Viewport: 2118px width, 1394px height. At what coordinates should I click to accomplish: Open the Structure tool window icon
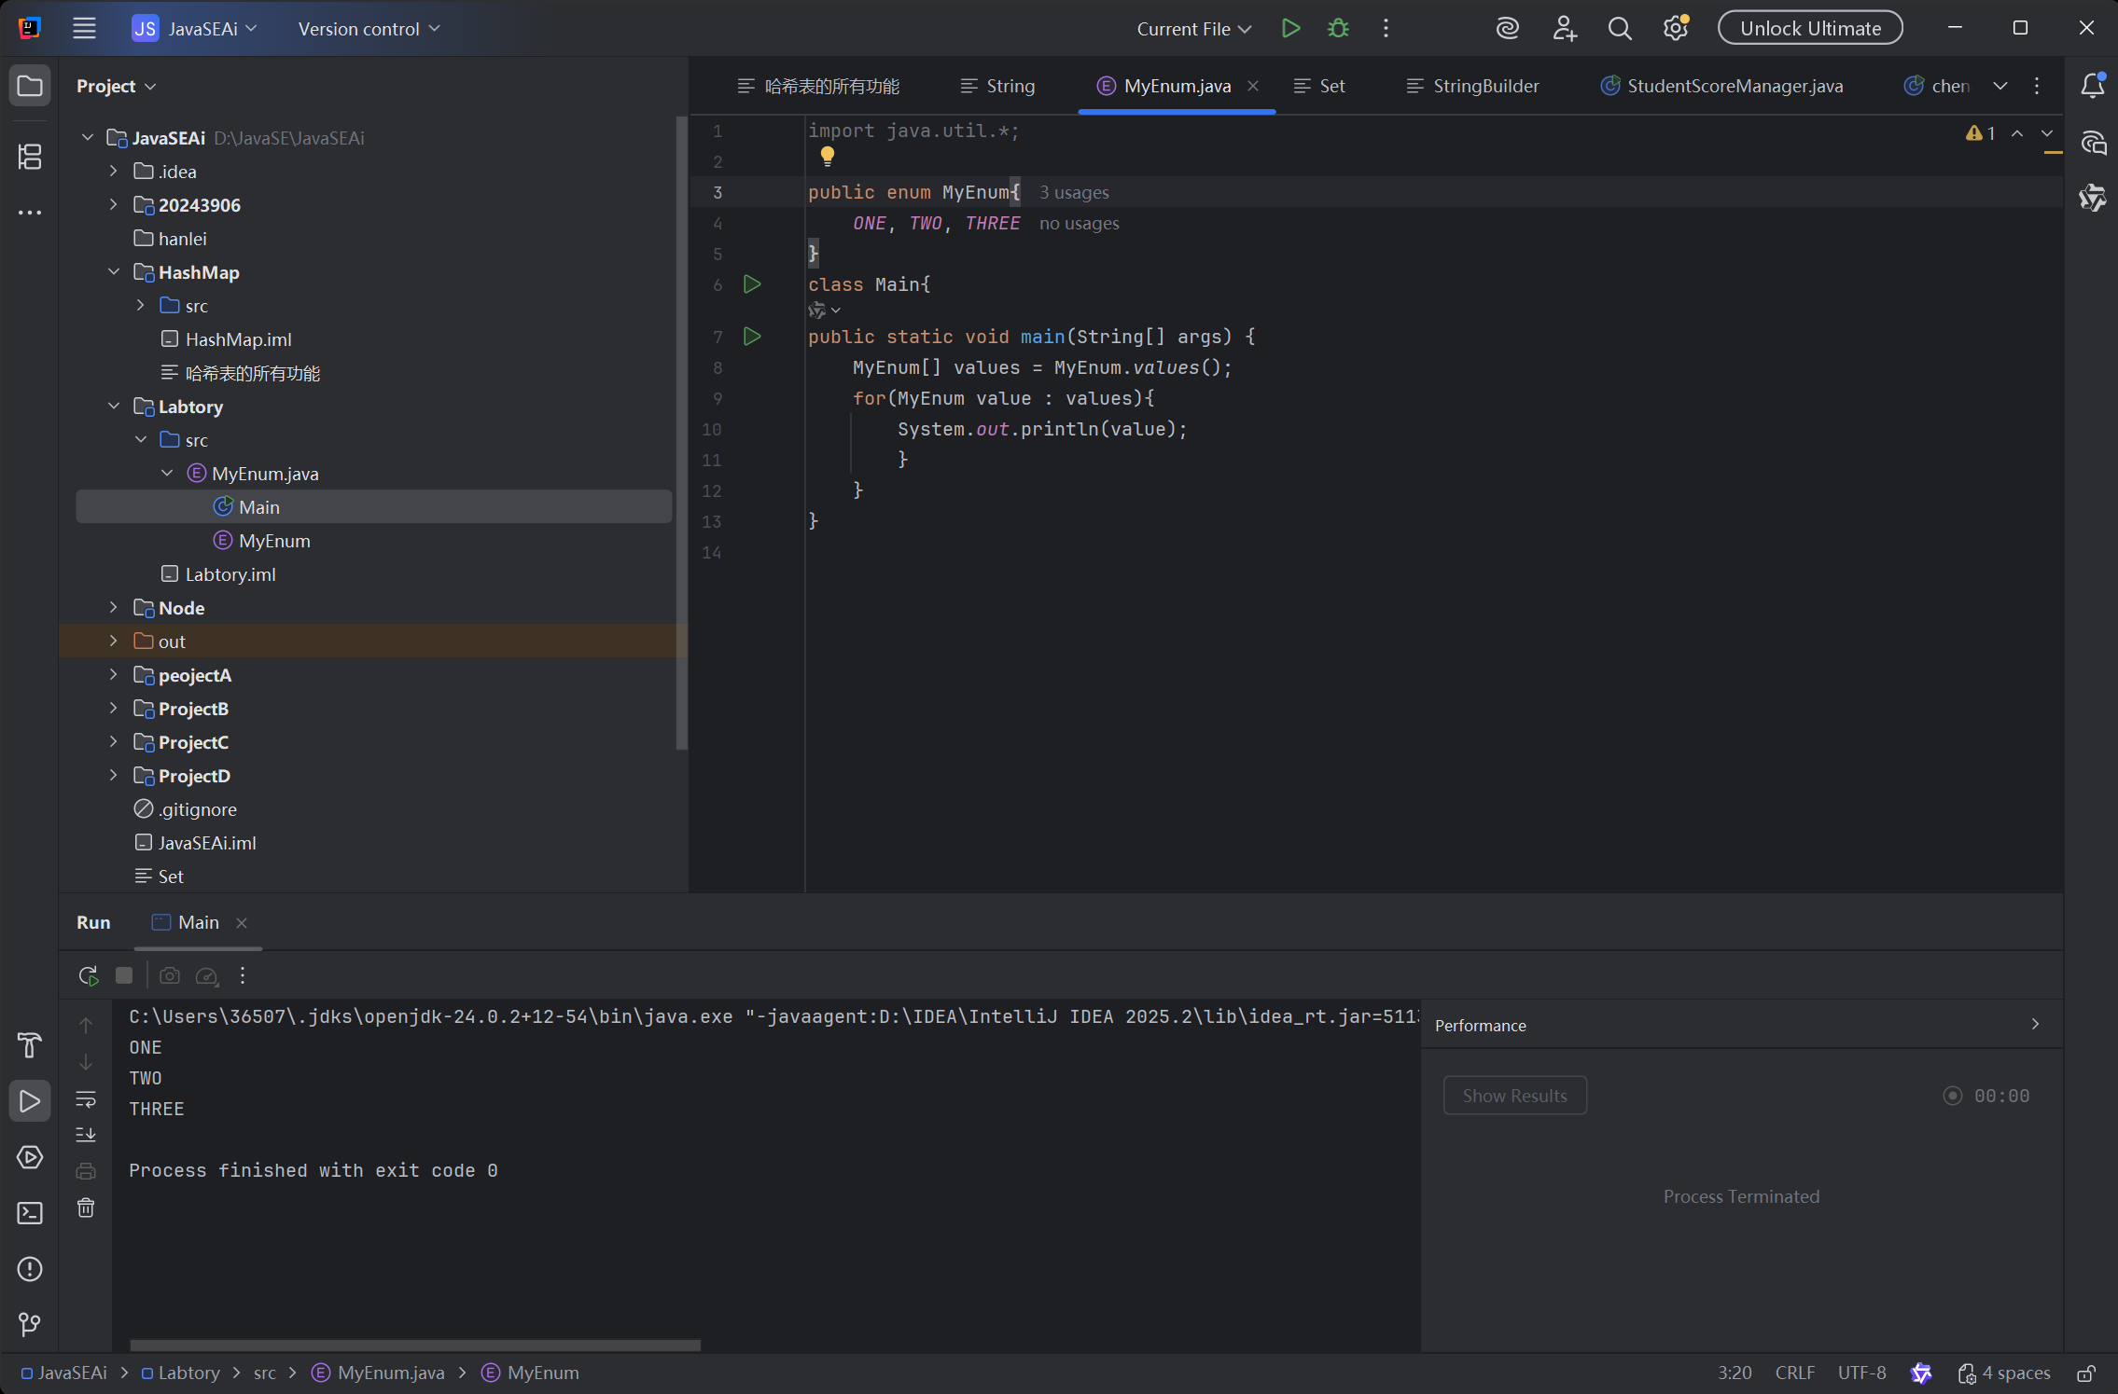[x=30, y=157]
